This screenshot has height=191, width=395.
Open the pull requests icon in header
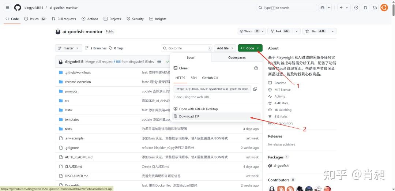click(365, 8)
